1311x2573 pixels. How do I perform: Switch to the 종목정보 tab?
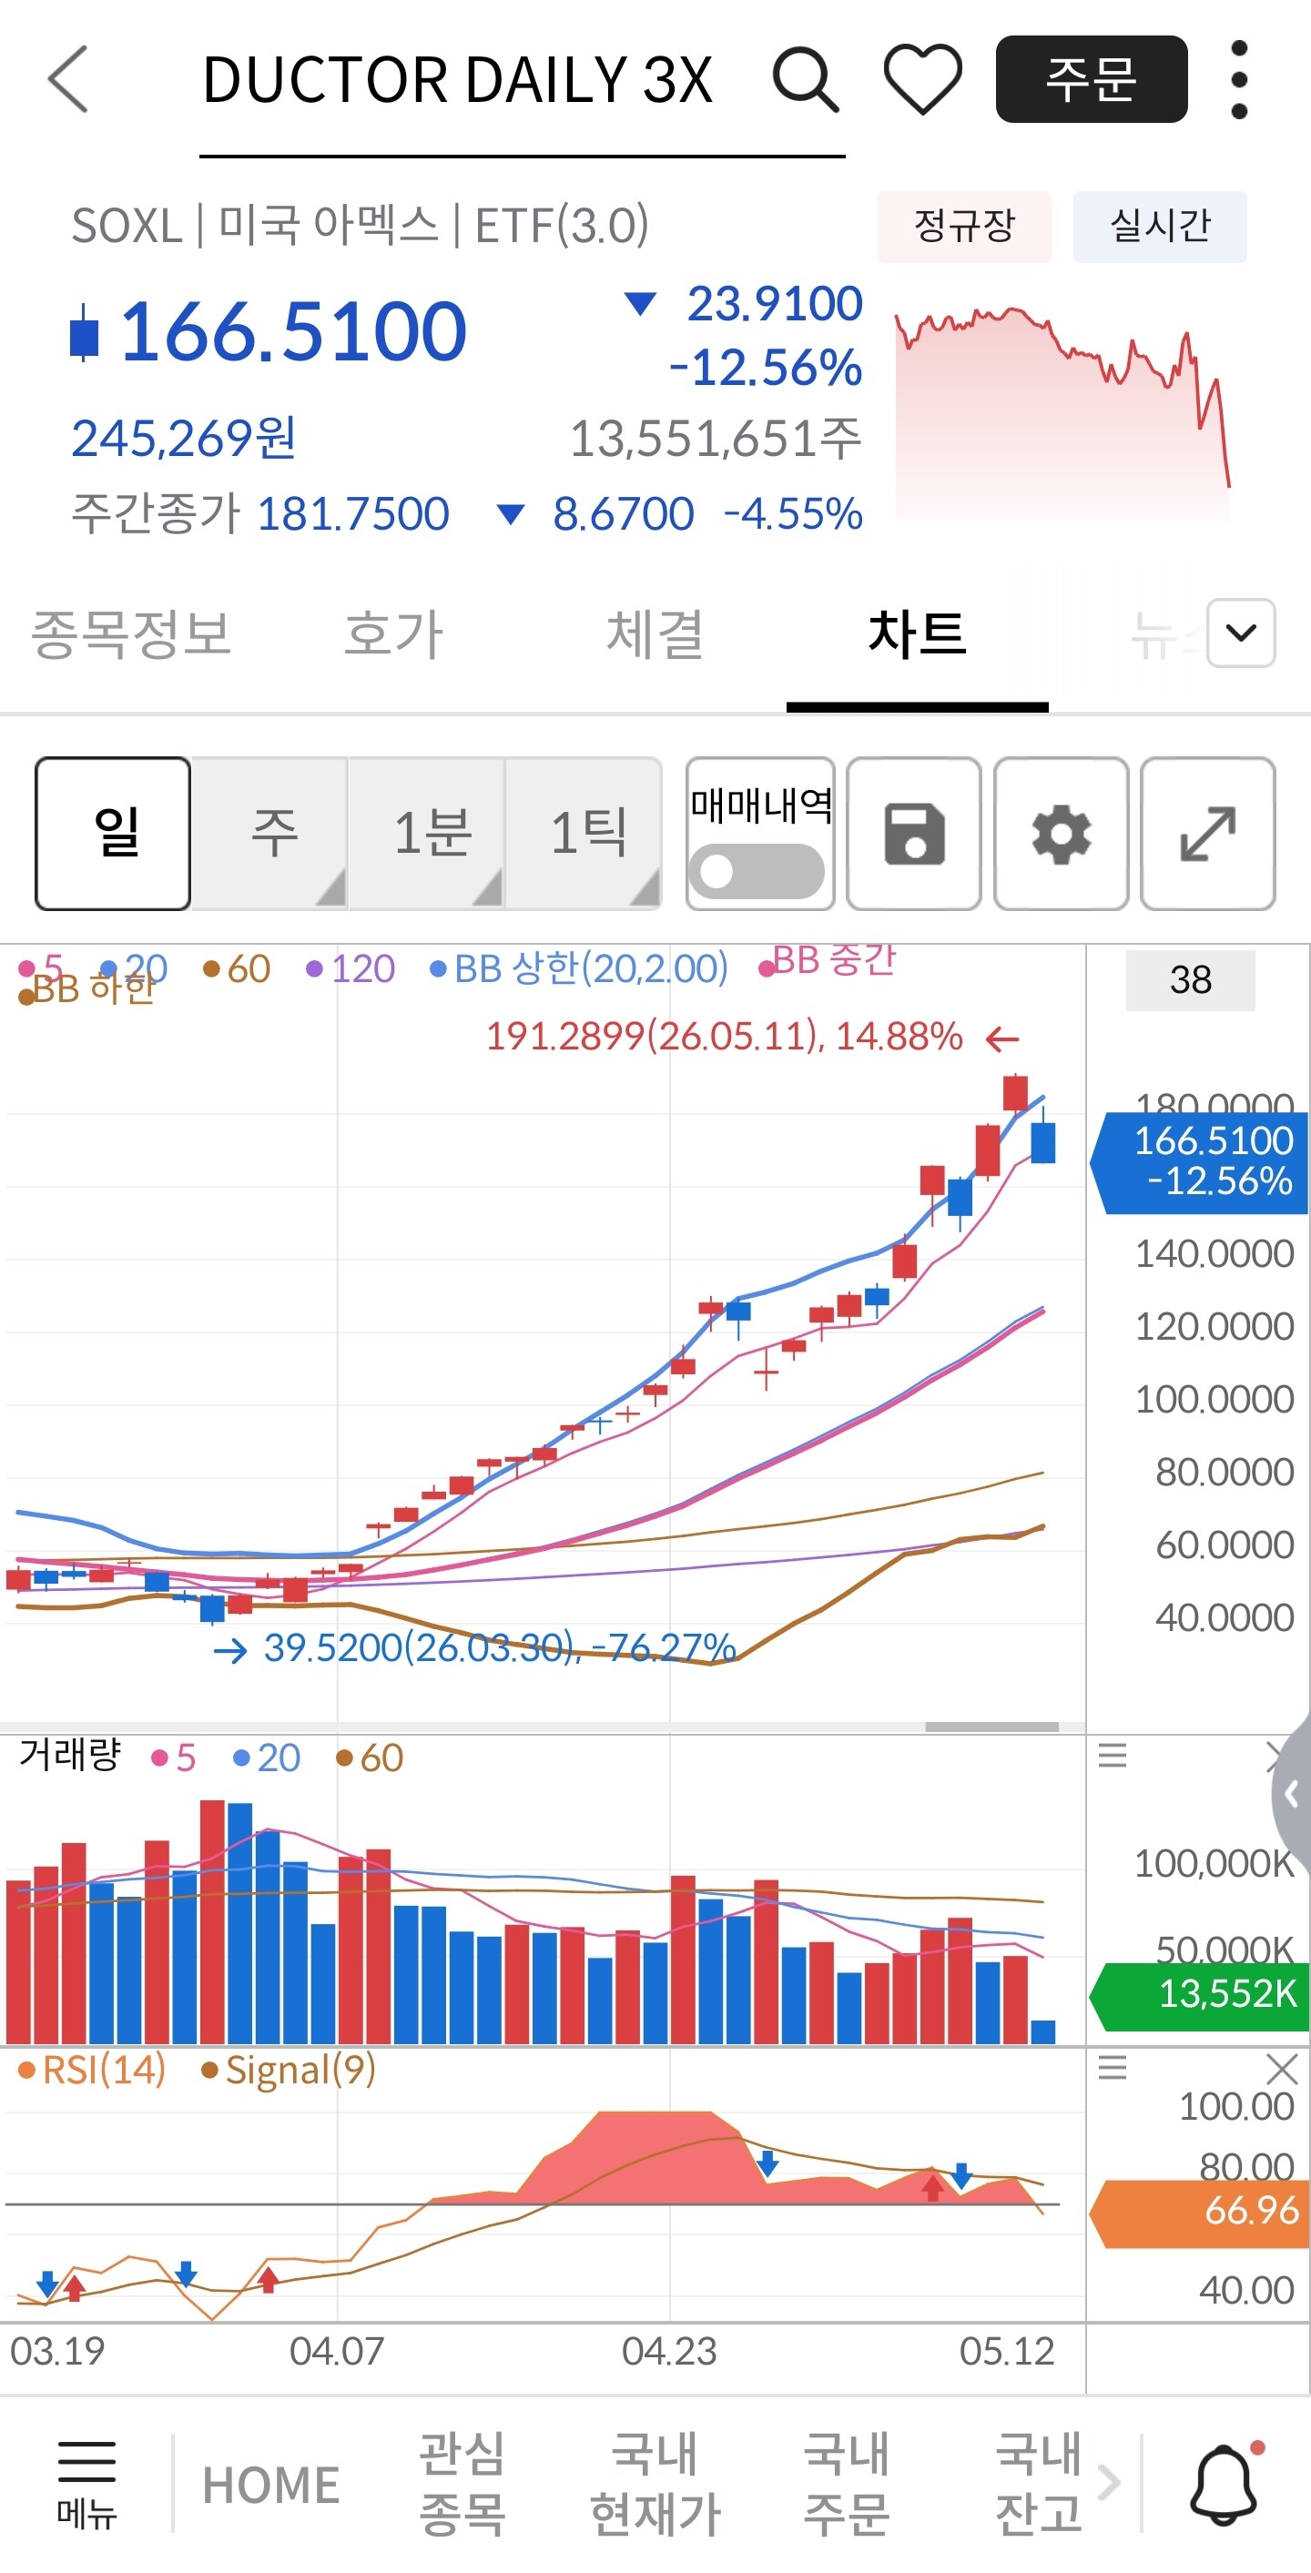[x=131, y=633]
